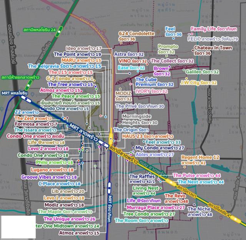Select 'The Next ลาดพร้าว 44' label

click(201, 182)
